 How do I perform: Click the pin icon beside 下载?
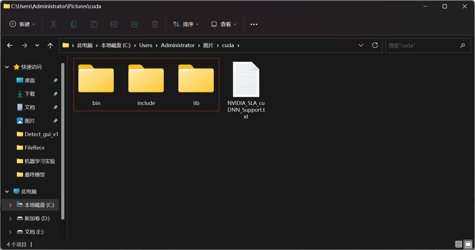55,94
